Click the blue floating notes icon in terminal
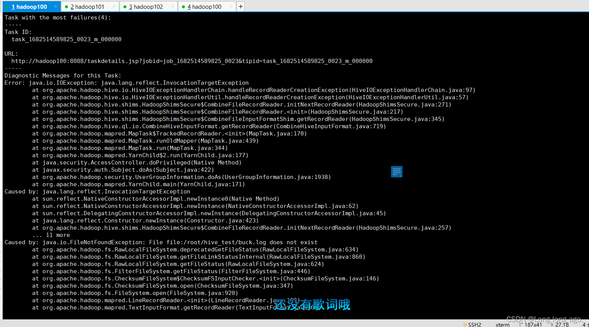589x327 pixels. pos(397,172)
